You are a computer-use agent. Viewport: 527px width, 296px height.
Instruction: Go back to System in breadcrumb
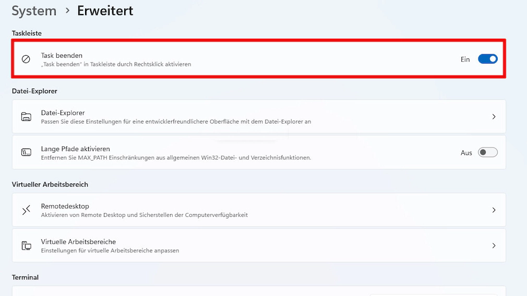coord(34,11)
